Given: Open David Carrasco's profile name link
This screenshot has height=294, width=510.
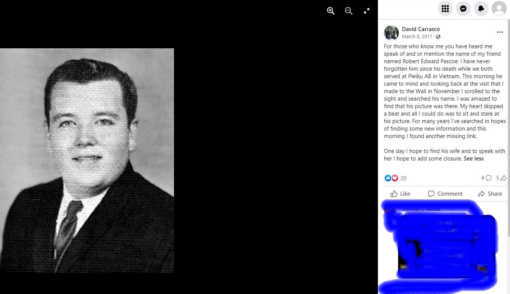Looking at the screenshot, I should pyautogui.click(x=421, y=29).
